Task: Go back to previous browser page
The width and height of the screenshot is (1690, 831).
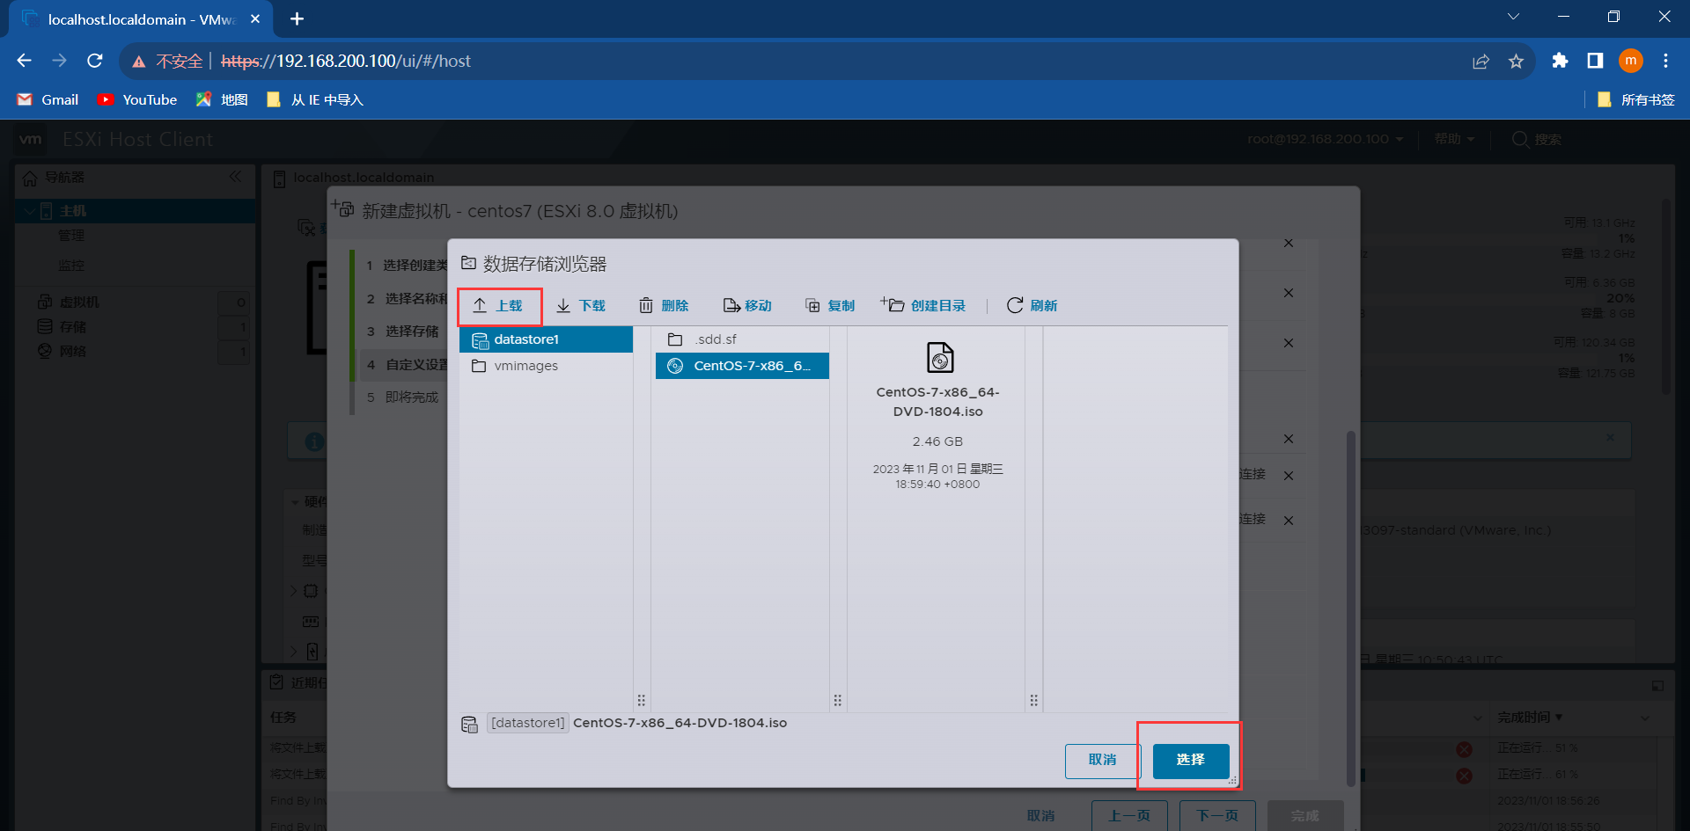Action: [25, 61]
